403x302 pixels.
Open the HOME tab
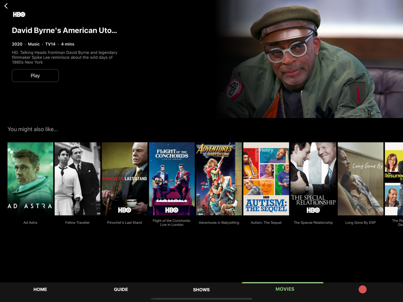40,290
